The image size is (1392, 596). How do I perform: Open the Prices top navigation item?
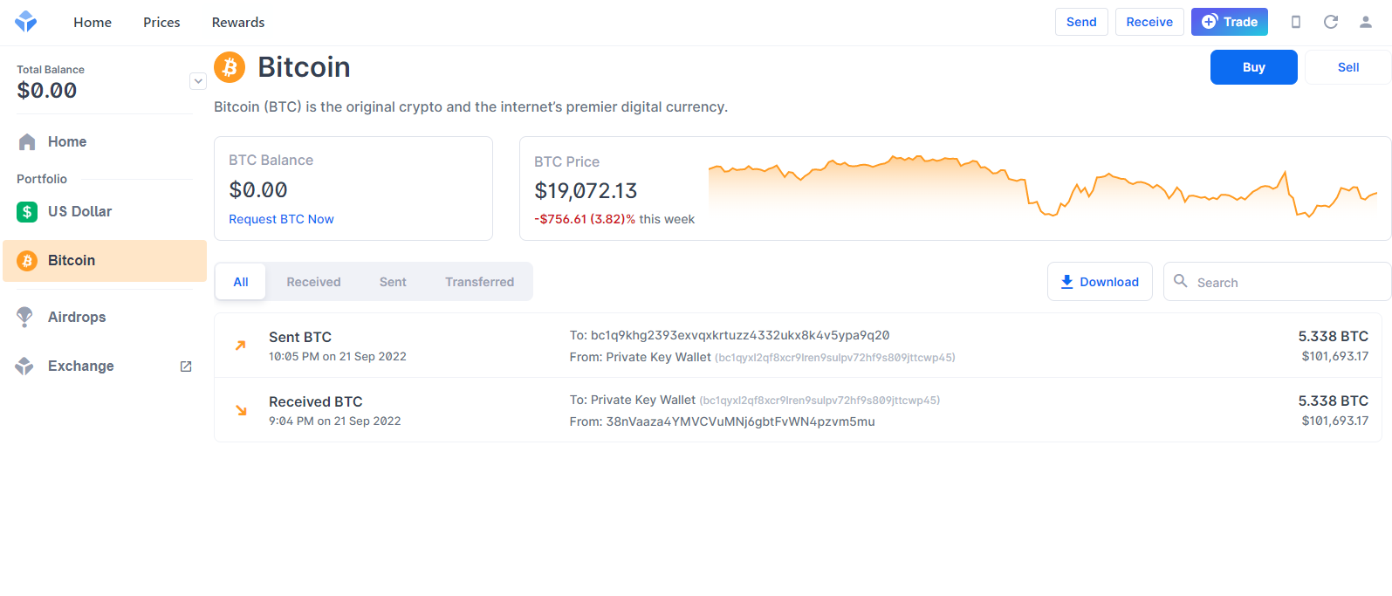tap(161, 23)
